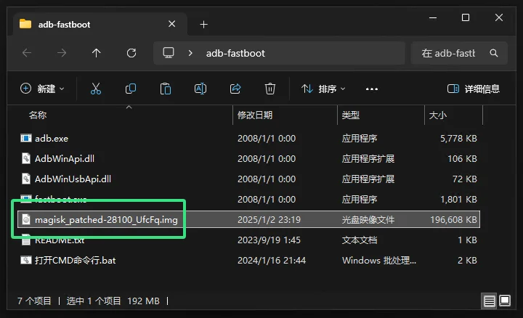The width and height of the screenshot is (523, 318).
Task: Click the Copy icon in toolbar
Action: coord(131,89)
